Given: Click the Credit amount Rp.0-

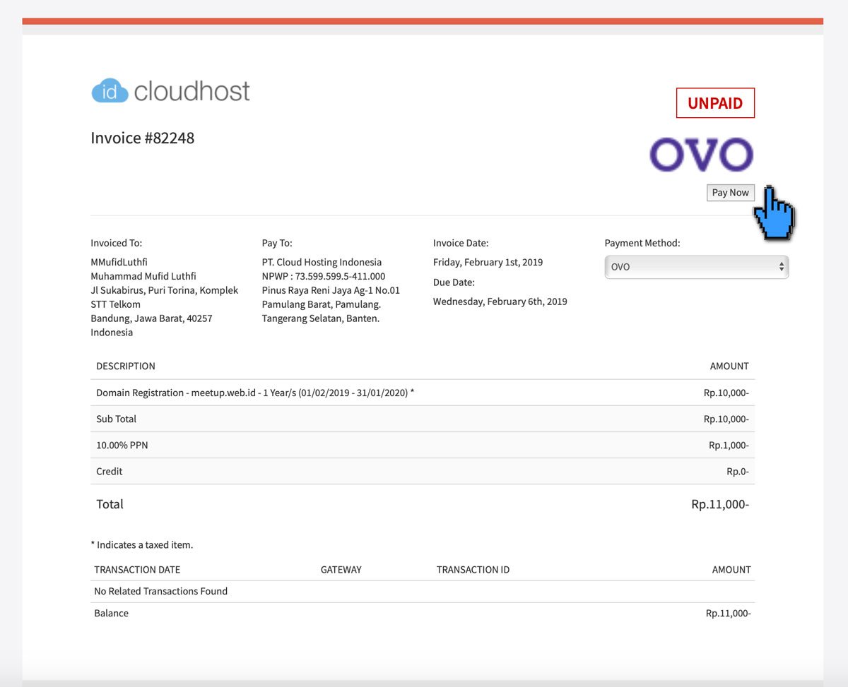Looking at the screenshot, I should pyautogui.click(x=739, y=471).
